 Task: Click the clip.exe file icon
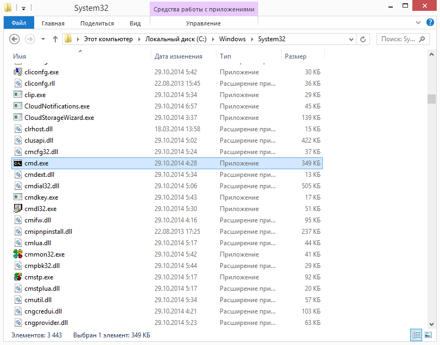[18, 94]
